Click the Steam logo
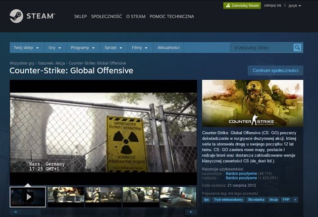The image size is (318, 217). [x=32, y=16]
